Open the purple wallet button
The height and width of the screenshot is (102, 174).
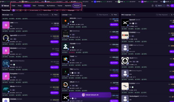click(172, 6)
